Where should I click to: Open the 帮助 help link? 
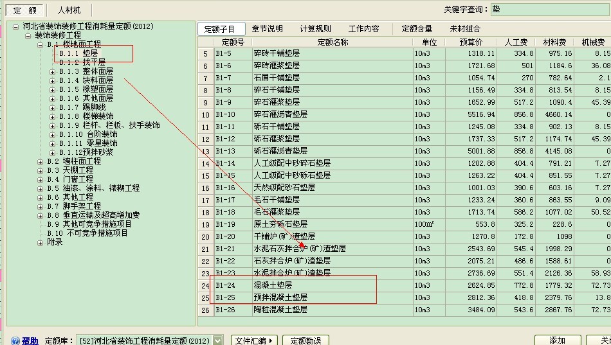[x=30, y=341]
